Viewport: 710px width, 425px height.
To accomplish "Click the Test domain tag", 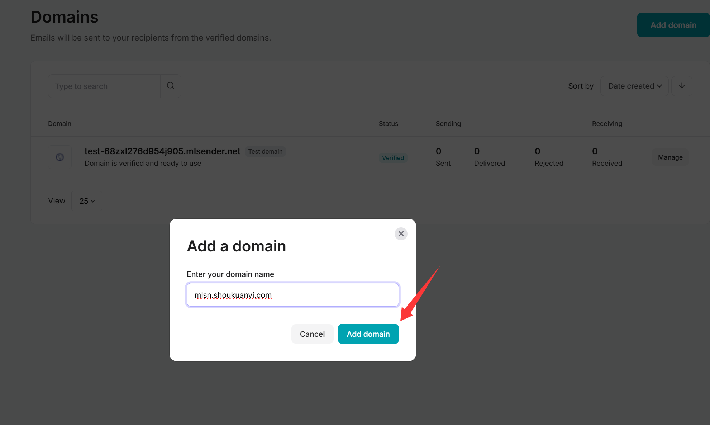I will [265, 151].
